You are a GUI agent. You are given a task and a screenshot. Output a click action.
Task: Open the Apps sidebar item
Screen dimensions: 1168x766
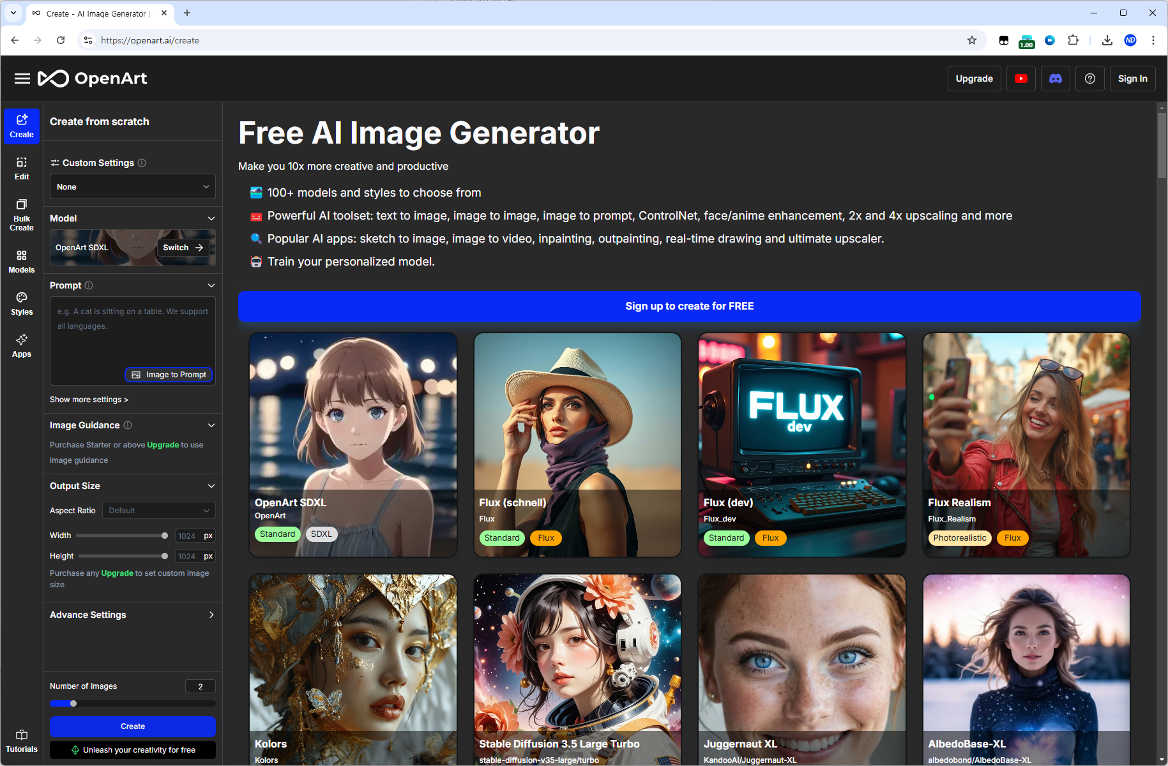coord(22,346)
